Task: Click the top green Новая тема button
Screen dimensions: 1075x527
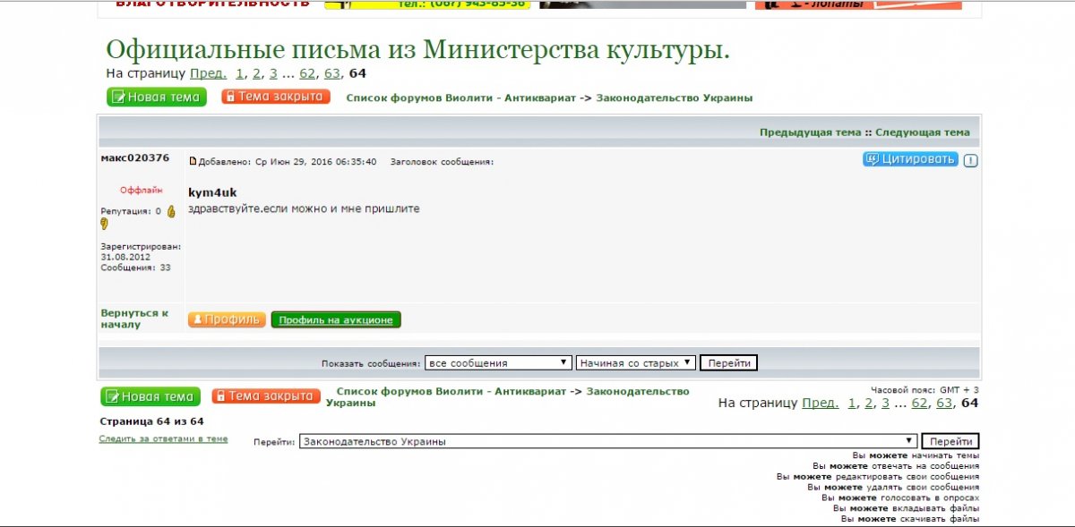Action: point(156,97)
